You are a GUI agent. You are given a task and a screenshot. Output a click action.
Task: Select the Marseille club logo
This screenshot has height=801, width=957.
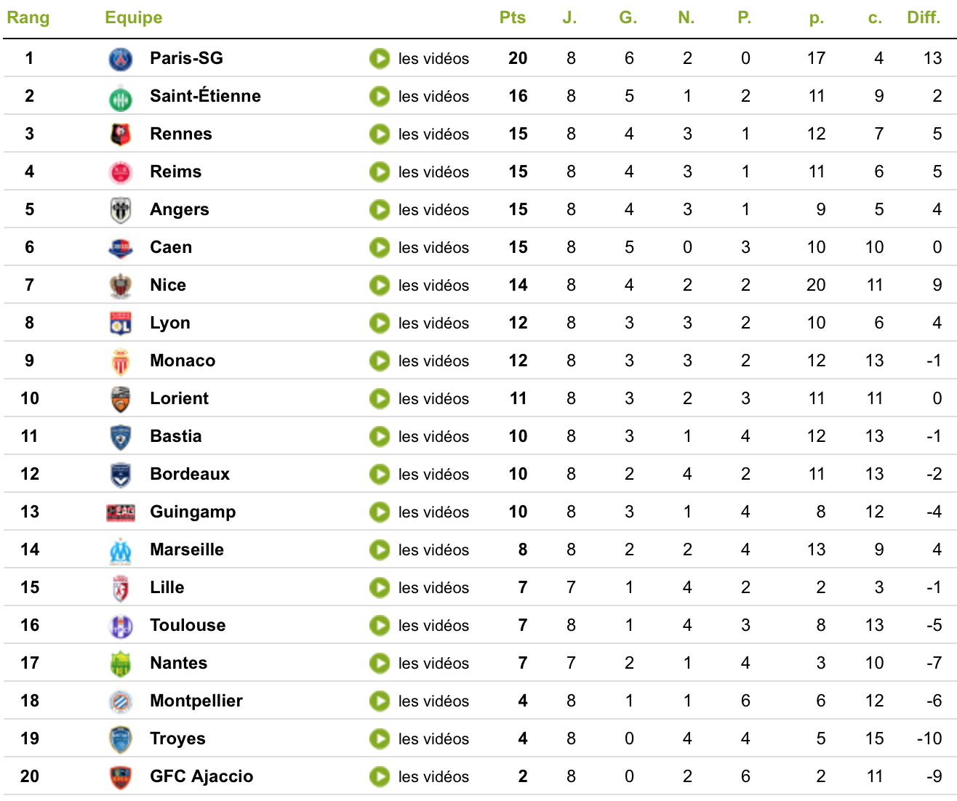120,550
